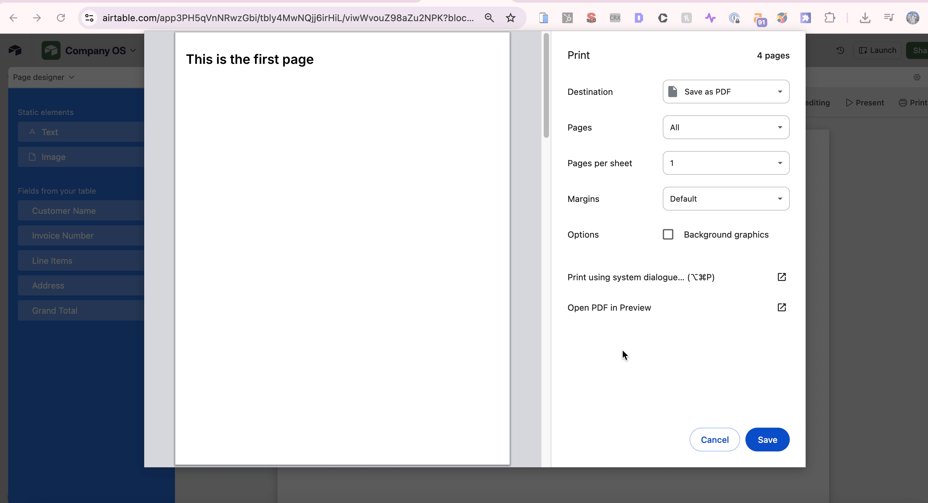Viewport: 928px width, 503px height.
Task: Select the Image static element
Action: (x=53, y=157)
